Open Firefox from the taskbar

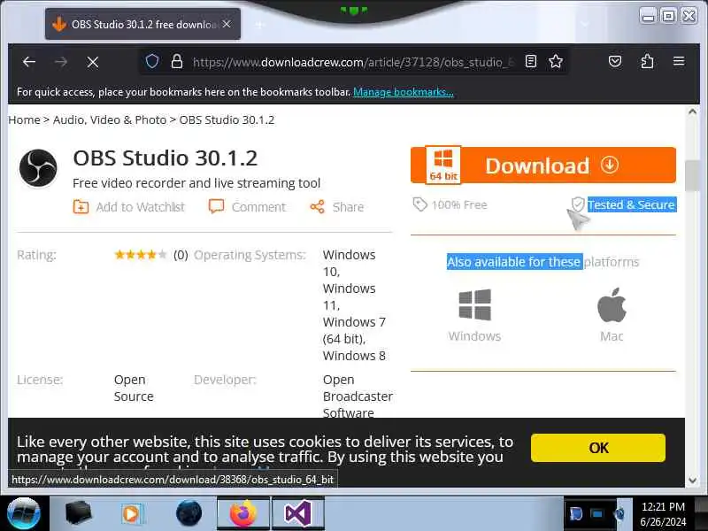click(242, 513)
